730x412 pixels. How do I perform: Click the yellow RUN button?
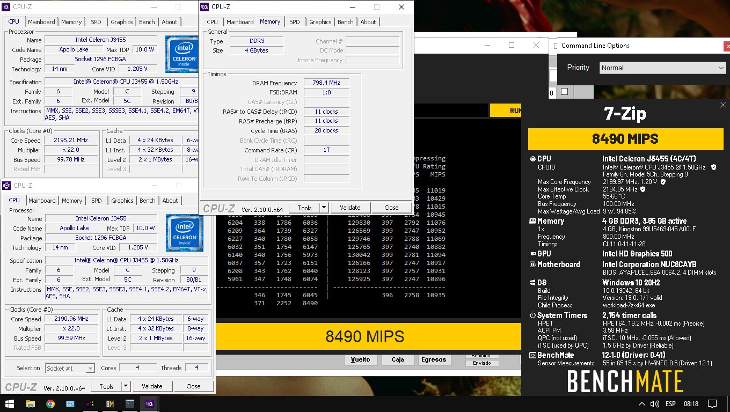click(506, 111)
